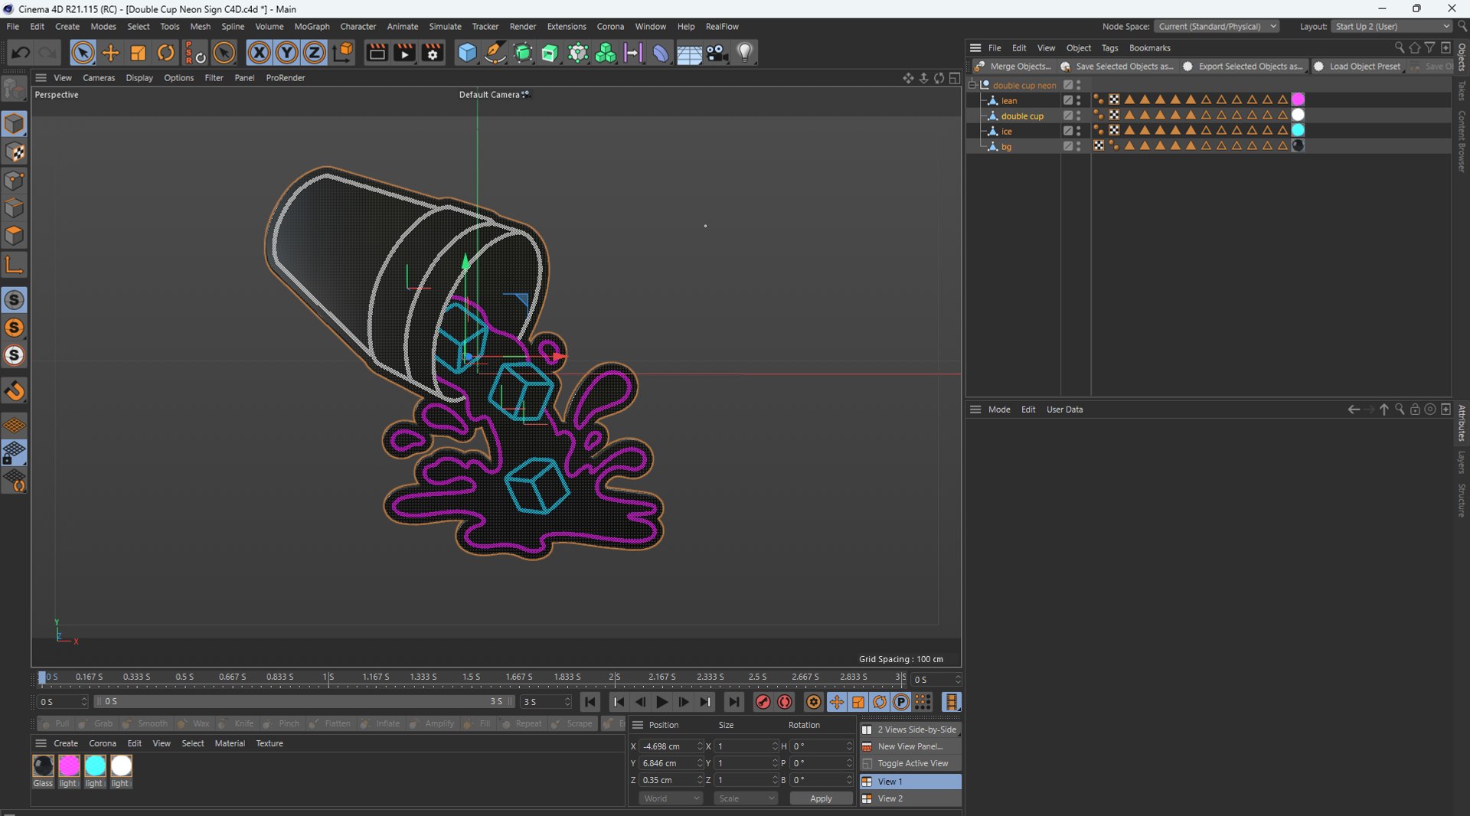Play the animation forwards

click(x=662, y=702)
